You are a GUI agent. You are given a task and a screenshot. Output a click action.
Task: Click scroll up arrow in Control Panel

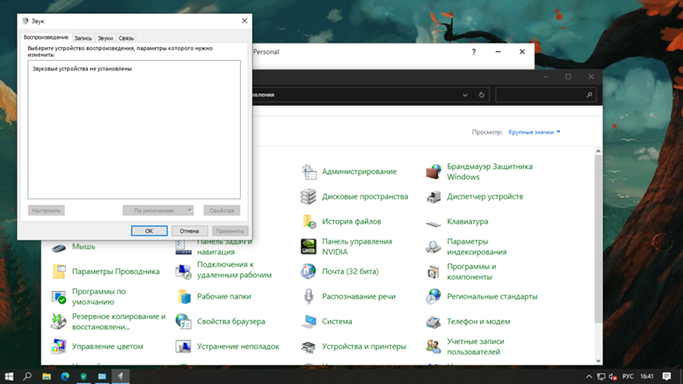coord(598,151)
